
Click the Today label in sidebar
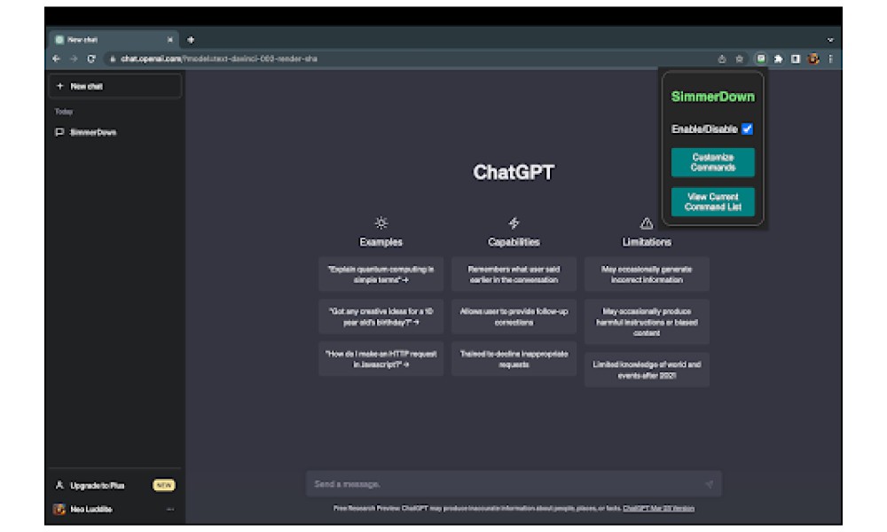[64, 112]
